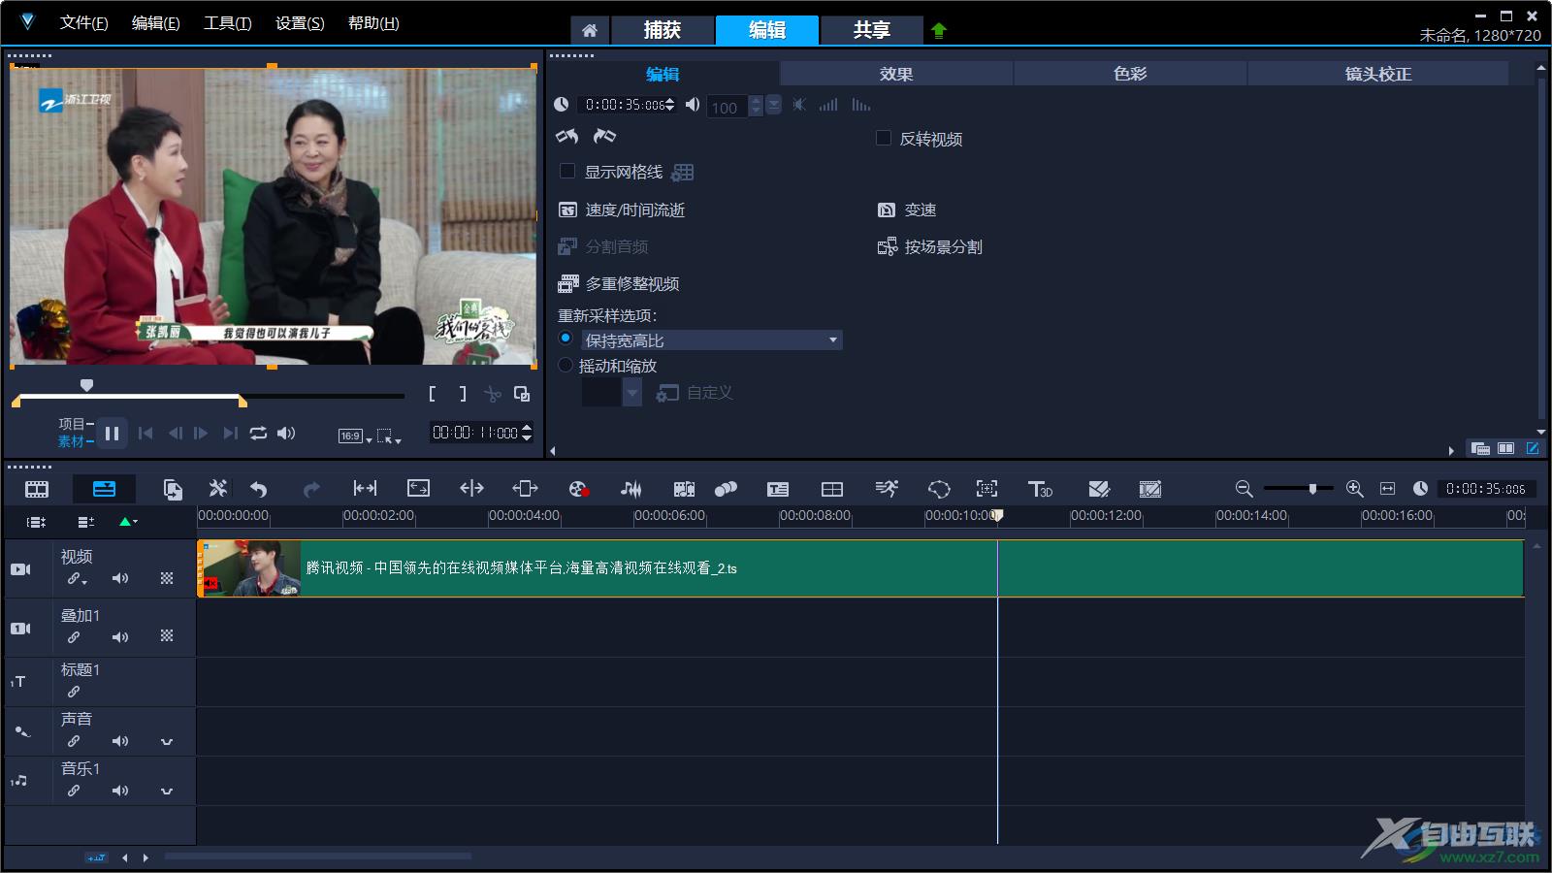
Task: Redo the last action
Action: click(x=311, y=489)
